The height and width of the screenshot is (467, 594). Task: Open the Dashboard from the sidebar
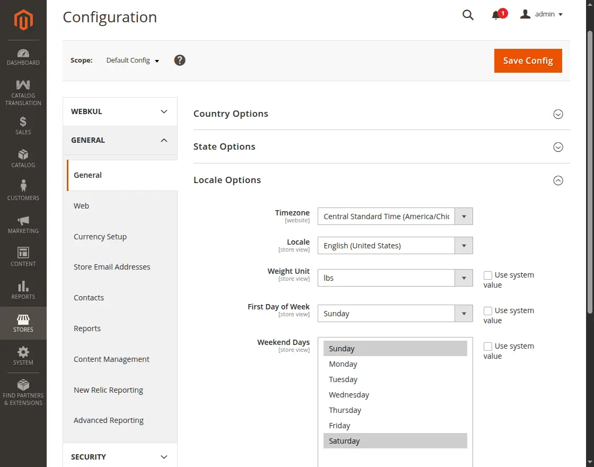click(x=23, y=54)
